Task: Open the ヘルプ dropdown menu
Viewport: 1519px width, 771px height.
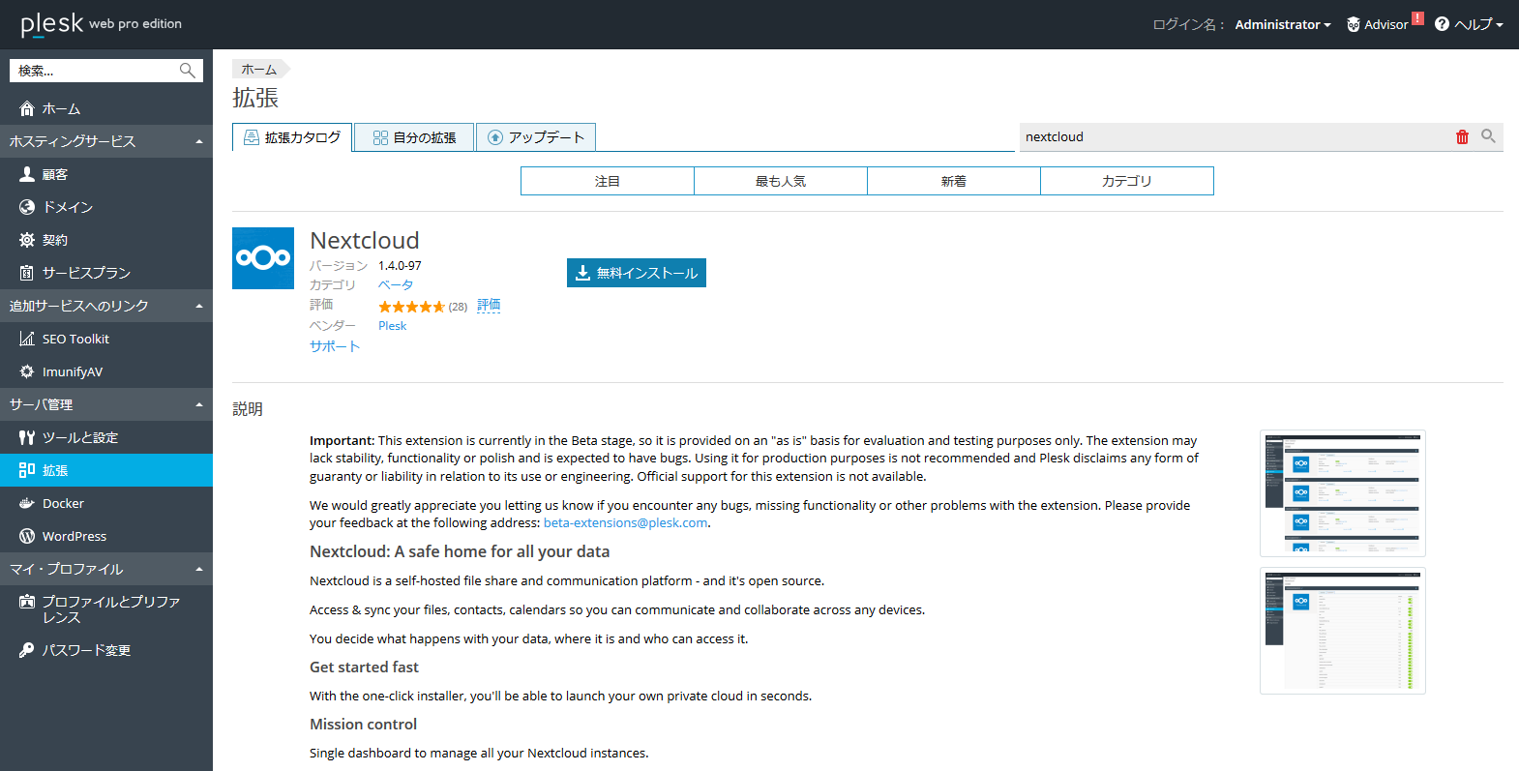Action: click(x=1469, y=24)
